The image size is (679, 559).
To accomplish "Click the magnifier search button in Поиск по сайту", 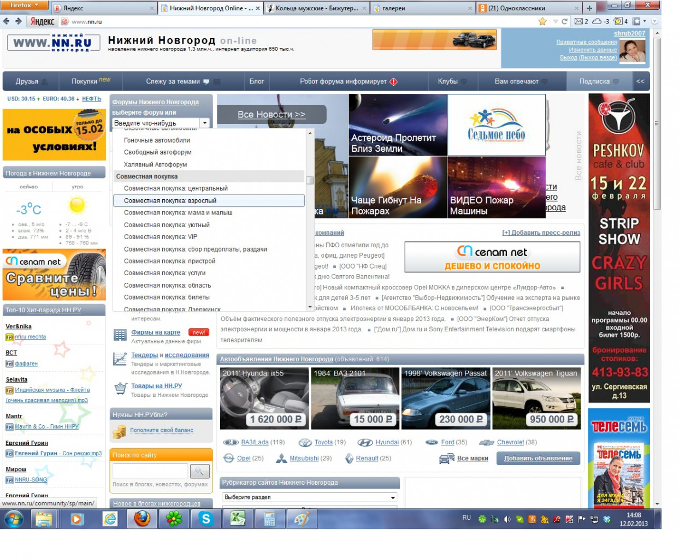I will coord(200,471).
